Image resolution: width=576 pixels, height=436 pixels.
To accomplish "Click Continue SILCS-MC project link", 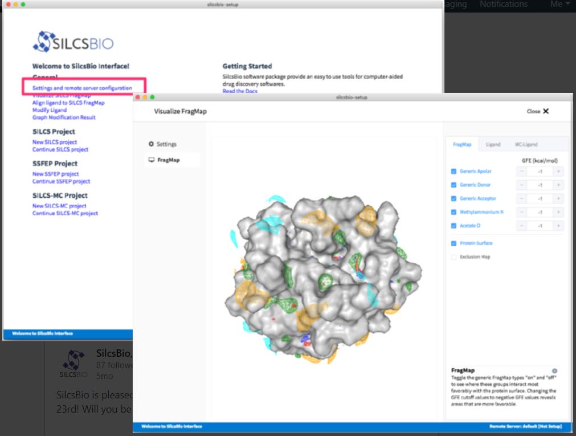I will (x=65, y=214).
